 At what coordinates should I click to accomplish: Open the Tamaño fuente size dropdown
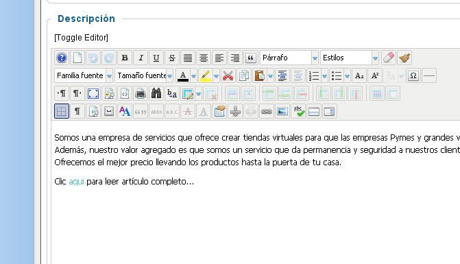pyautogui.click(x=144, y=75)
